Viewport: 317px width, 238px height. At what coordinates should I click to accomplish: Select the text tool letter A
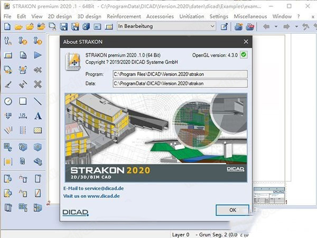tap(38, 116)
